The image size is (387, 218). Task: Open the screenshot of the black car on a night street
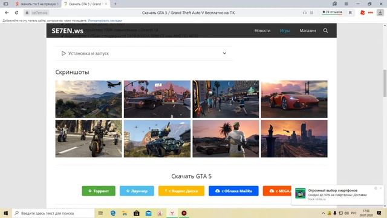point(157,99)
